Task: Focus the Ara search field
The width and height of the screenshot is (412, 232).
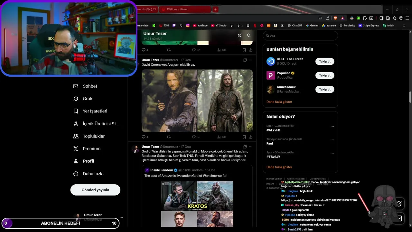Action: [300, 36]
